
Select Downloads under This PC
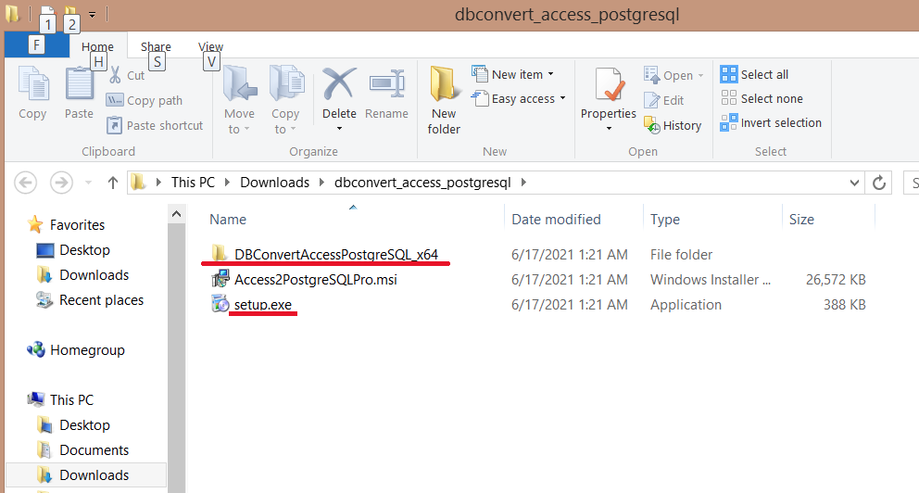94,474
